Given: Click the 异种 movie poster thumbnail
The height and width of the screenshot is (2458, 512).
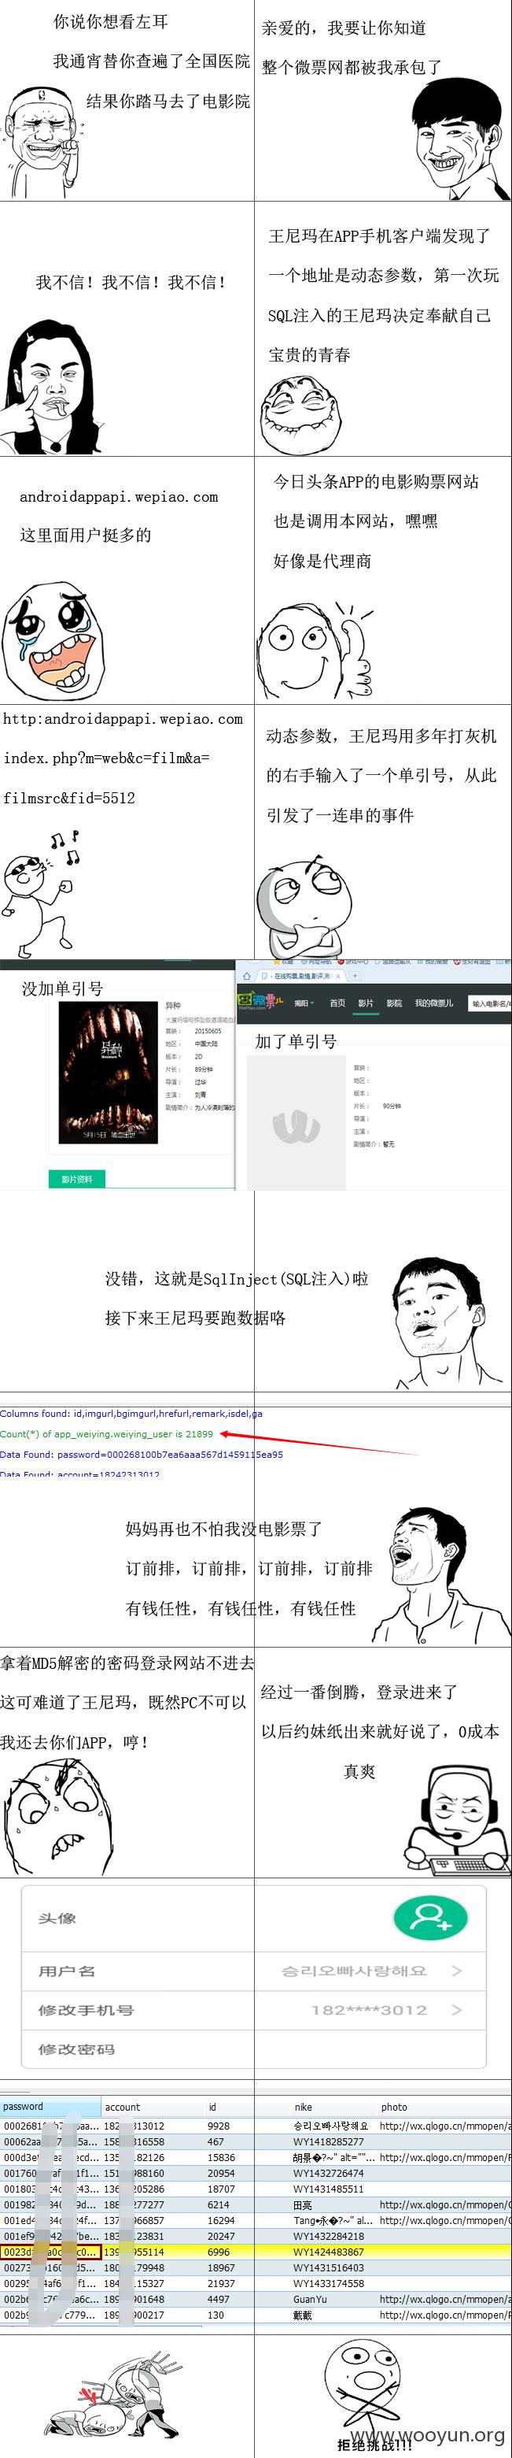Looking at the screenshot, I should point(108,1073).
